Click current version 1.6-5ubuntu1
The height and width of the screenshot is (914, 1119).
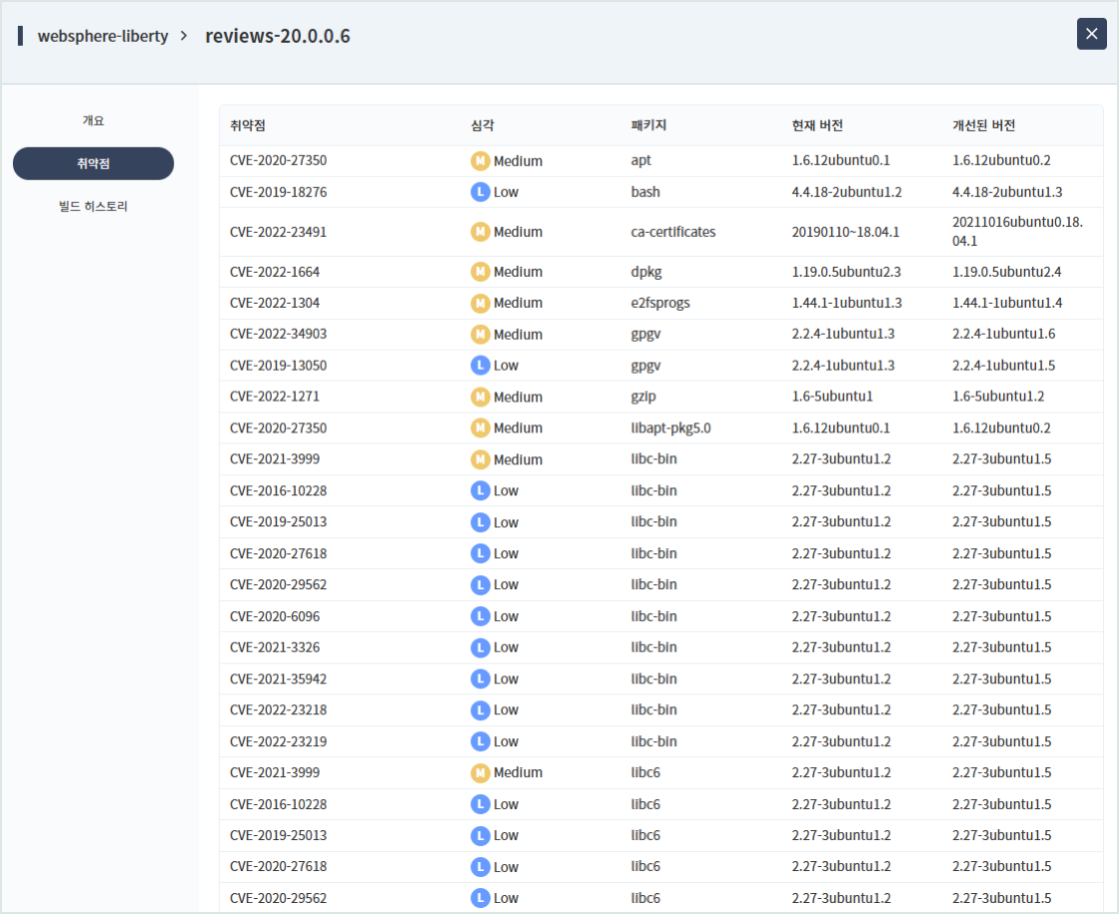point(832,397)
